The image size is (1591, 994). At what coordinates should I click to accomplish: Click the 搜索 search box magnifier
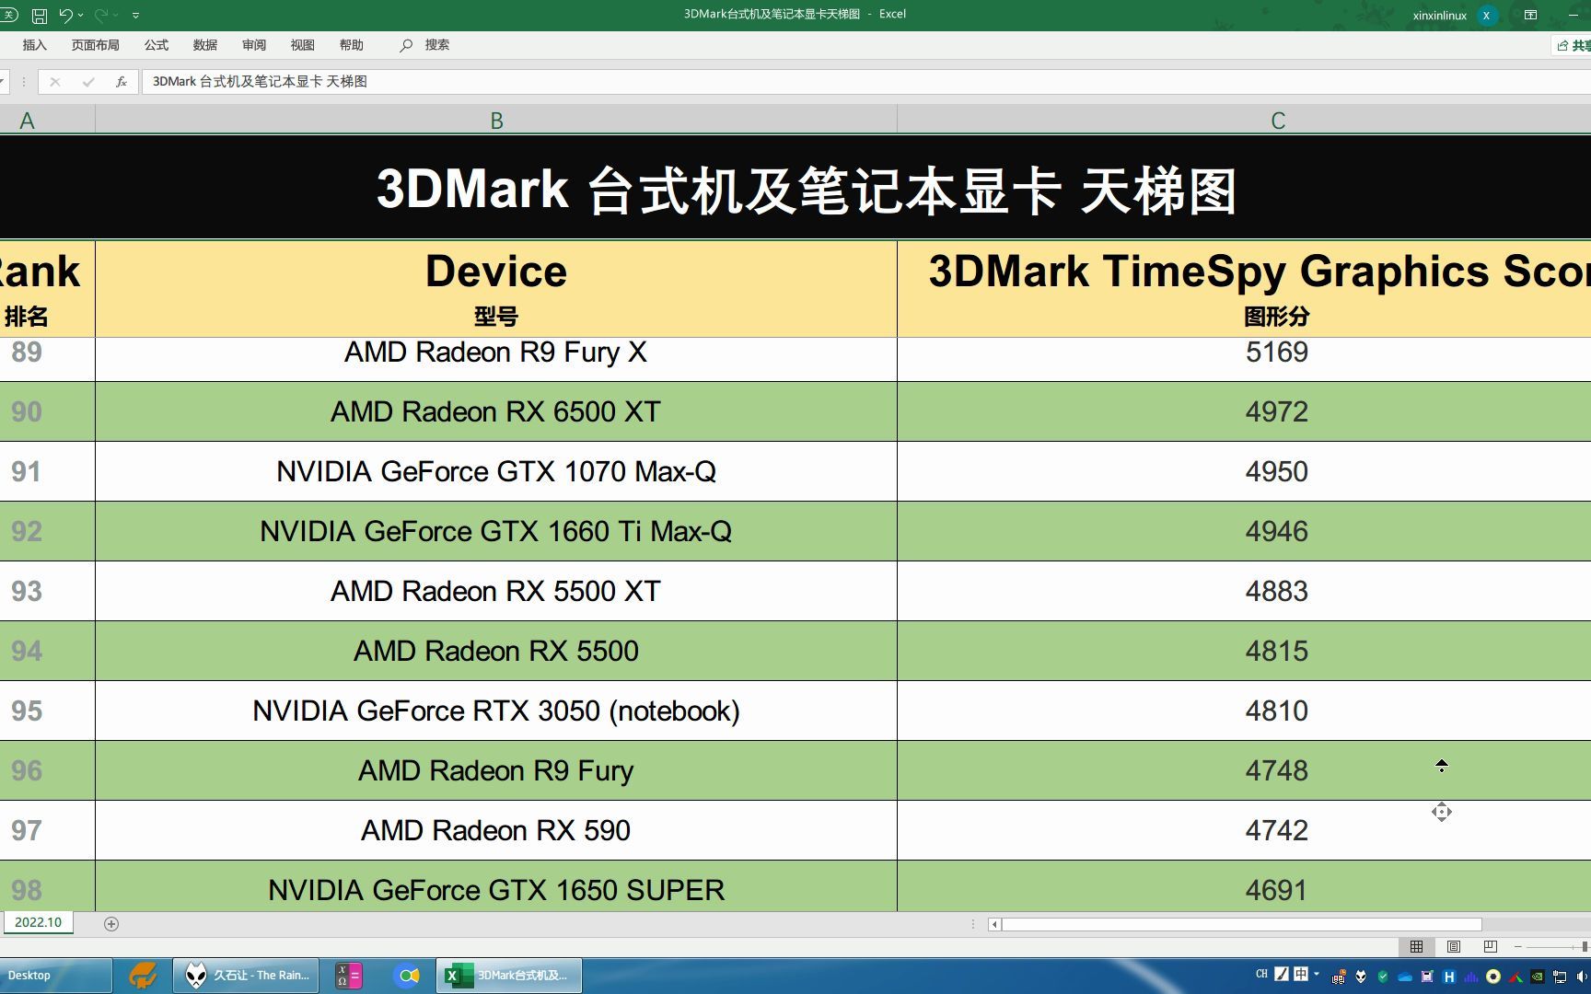[406, 45]
